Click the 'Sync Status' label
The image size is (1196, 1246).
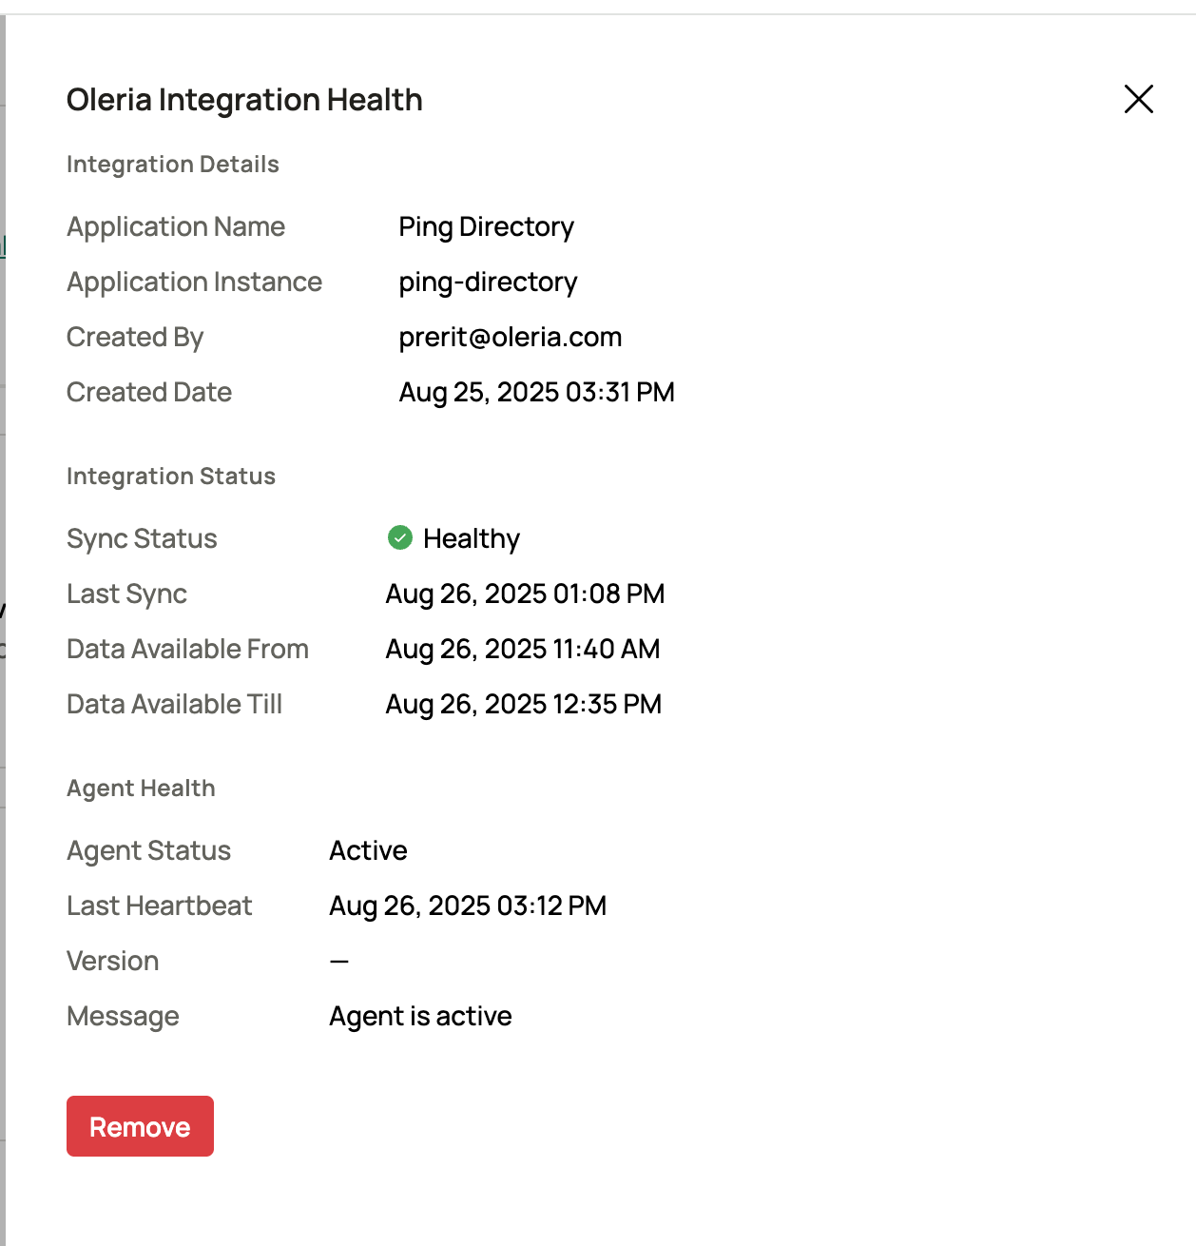pyautogui.click(x=142, y=539)
